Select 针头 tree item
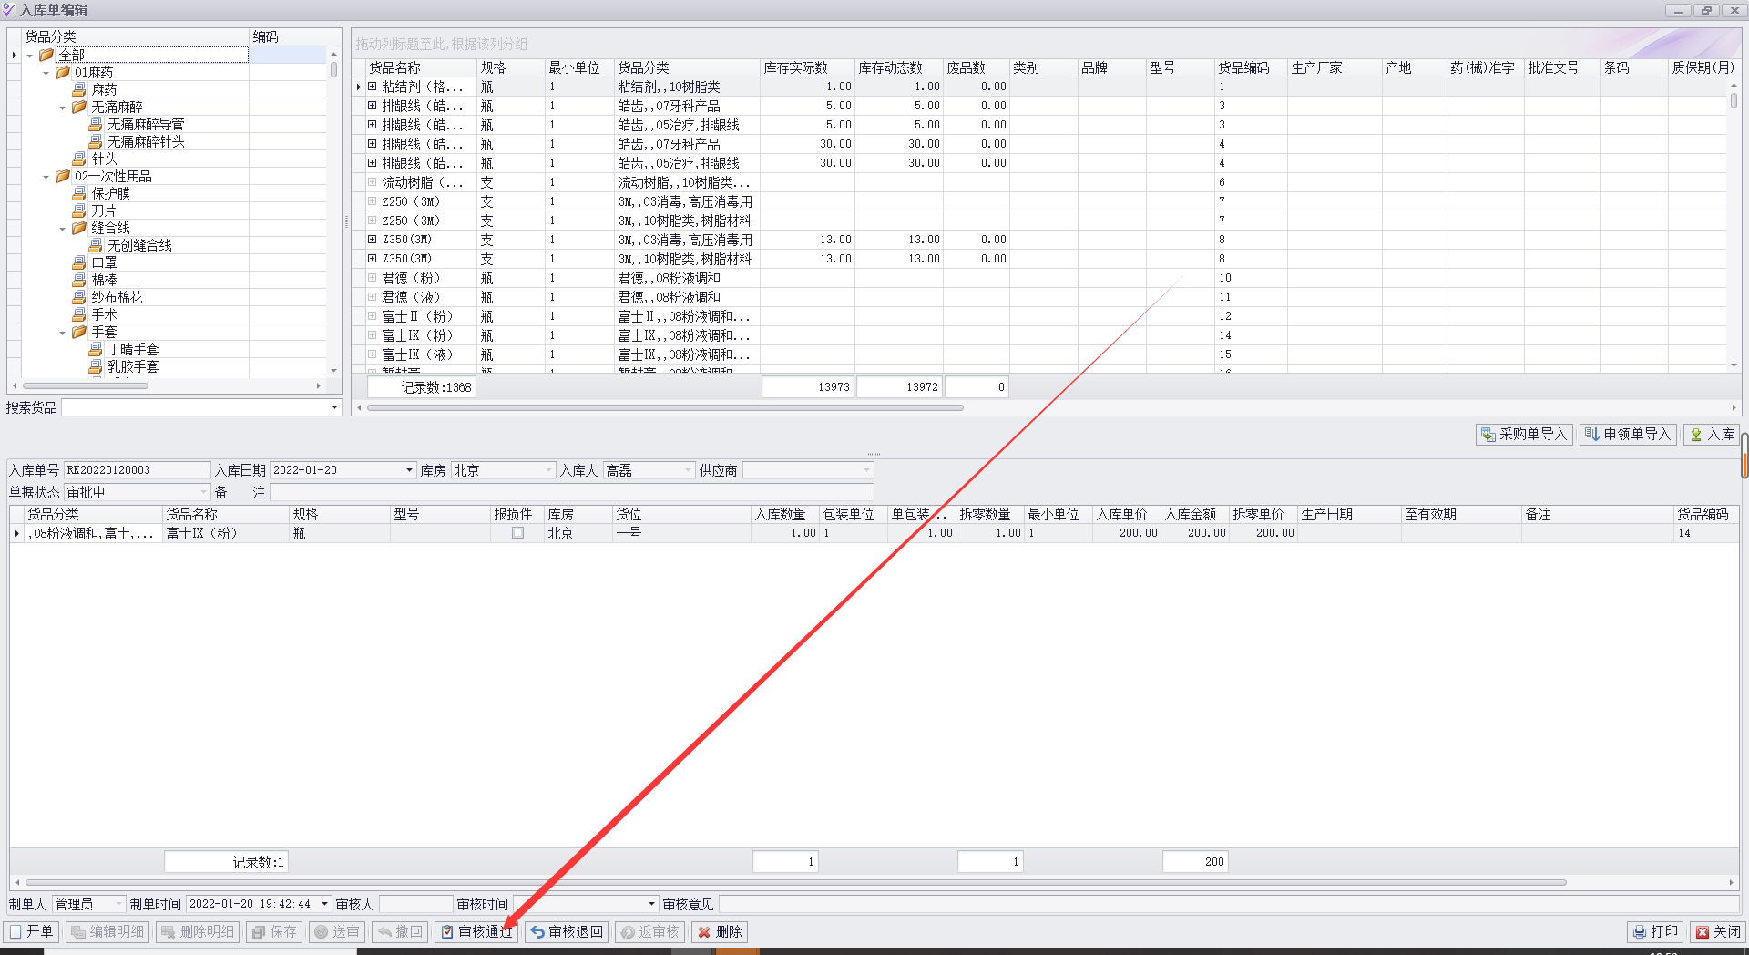This screenshot has width=1749, height=955. click(x=104, y=159)
